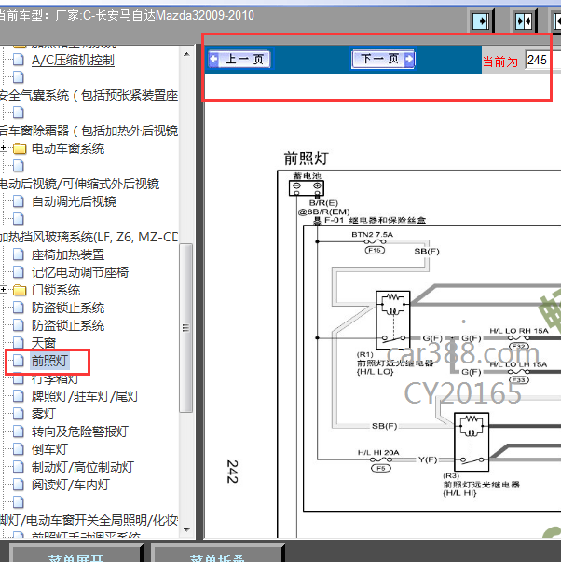
Task: Select 前照灯 tree item
Action: click(x=49, y=361)
